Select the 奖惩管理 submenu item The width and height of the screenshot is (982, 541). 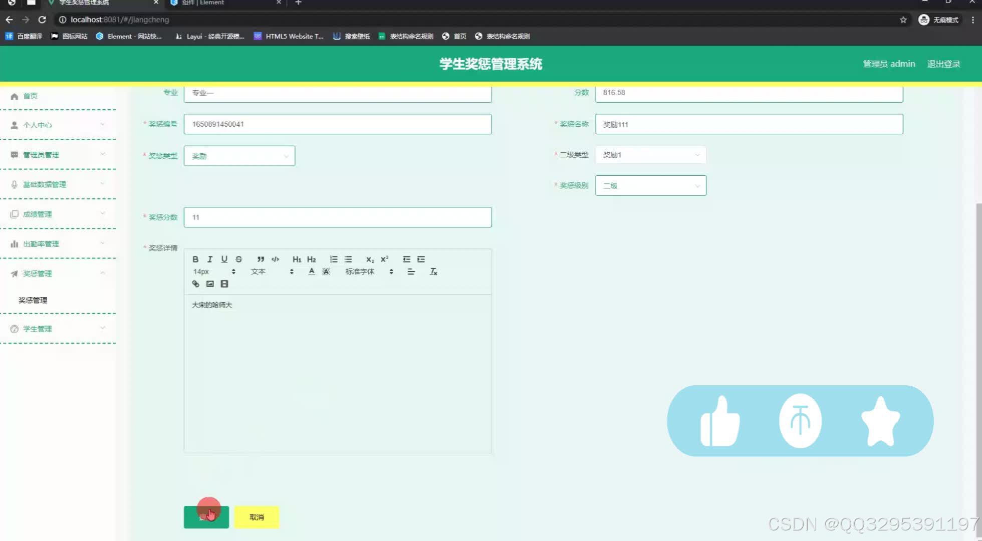click(33, 300)
